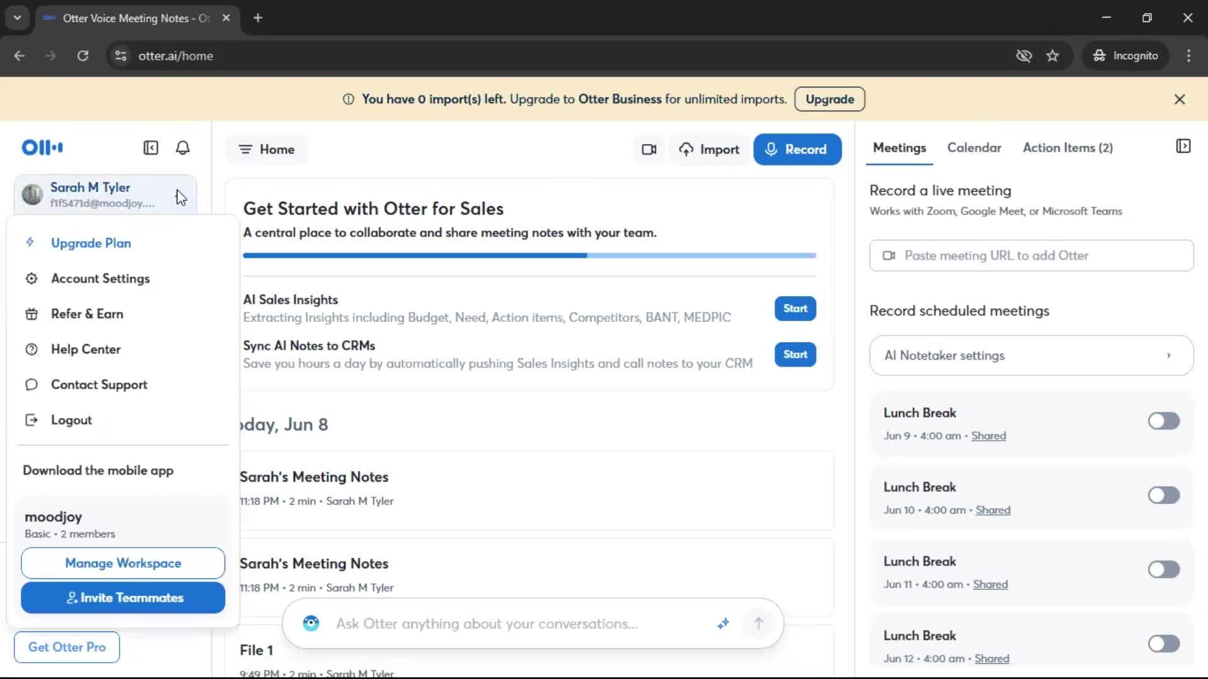The width and height of the screenshot is (1208, 679).
Task: Open Shared link for Jun 10 Lunch Break
Action: point(993,510)
